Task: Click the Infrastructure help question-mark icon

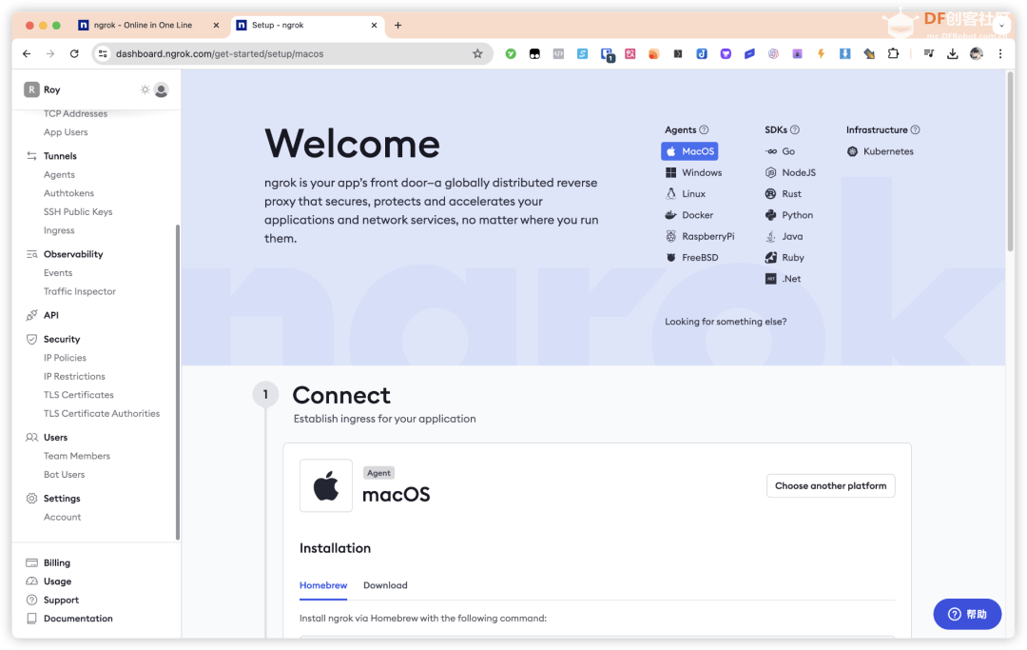Action: coord(916,129)
